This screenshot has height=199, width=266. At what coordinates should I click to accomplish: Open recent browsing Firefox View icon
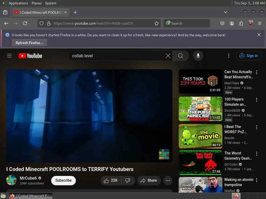5,12
